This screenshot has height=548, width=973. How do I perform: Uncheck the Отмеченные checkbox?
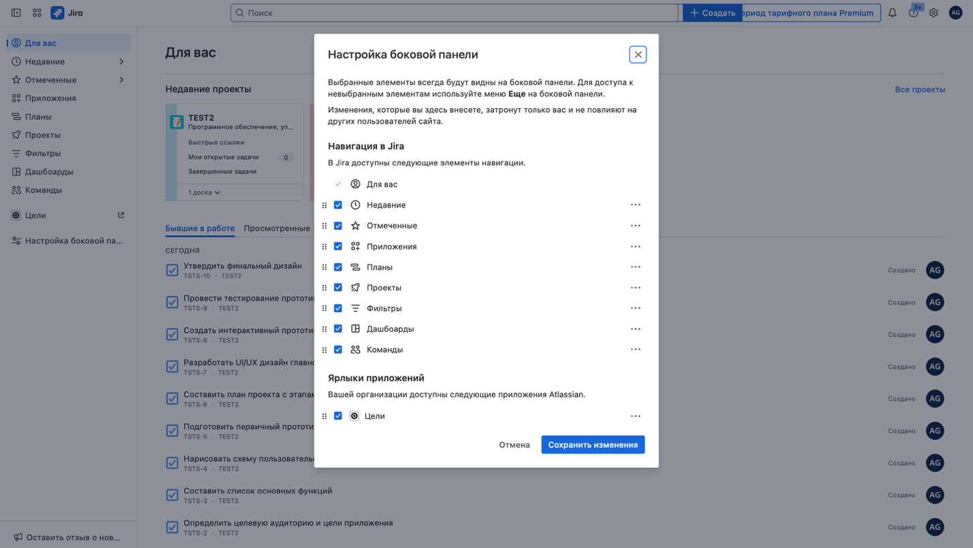click(x=338, y=226)
